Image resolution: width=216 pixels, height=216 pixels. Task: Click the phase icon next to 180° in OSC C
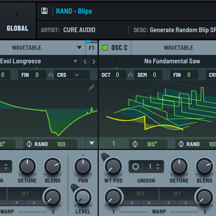tap(135, 144)
